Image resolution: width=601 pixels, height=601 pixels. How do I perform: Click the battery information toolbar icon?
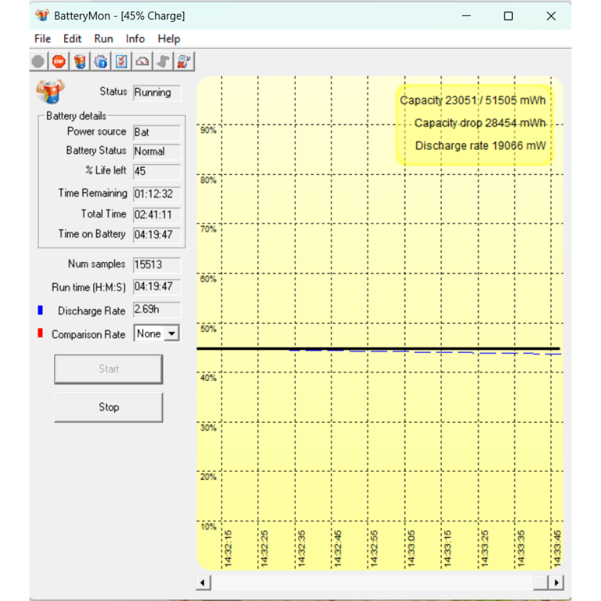pos(79,61)
